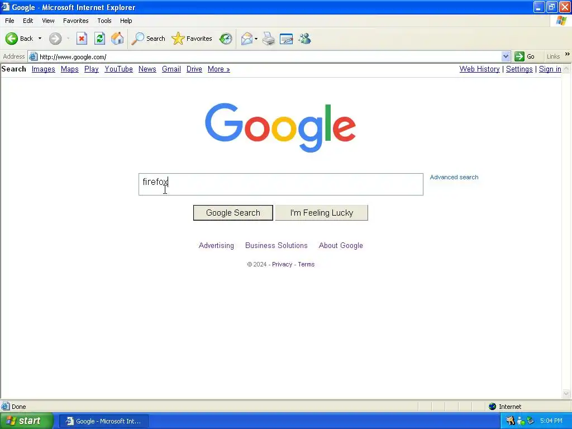This screenshot has width=572, height=429.
Task: Open the Back button history dropdown
Action: pos(40,39)
